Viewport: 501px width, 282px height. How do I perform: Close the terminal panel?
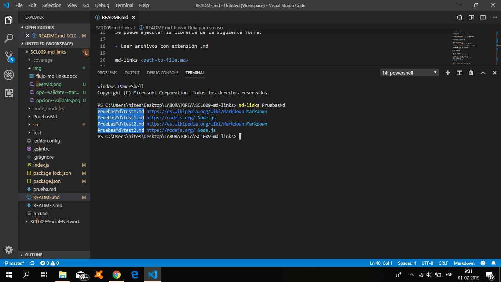click(x=494, y=73)
